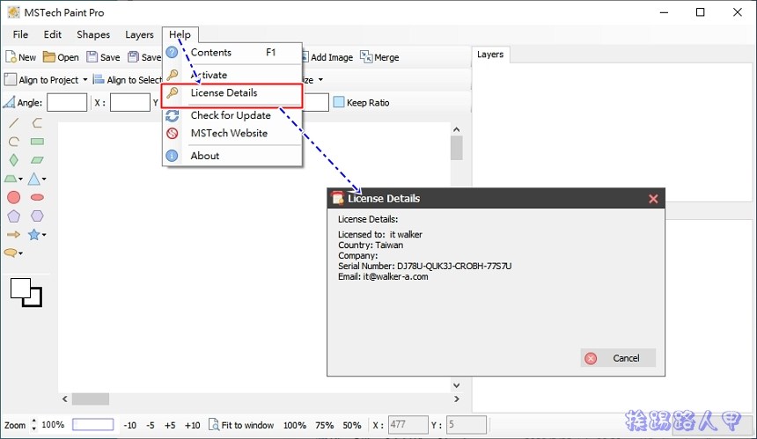
Task: Choose Check for Update menu entry
Action: tap(232, 115)
